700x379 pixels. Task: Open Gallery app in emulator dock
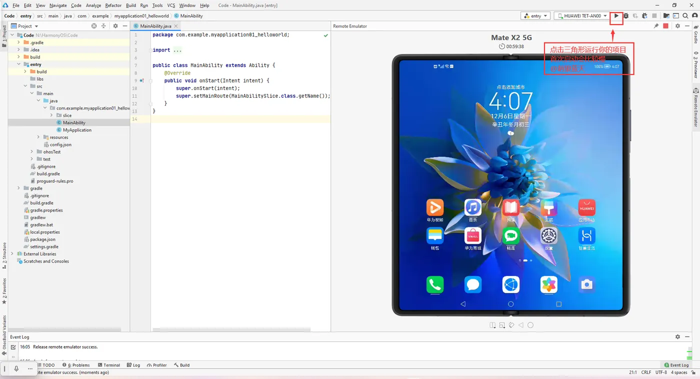click(x=549, y=284)
